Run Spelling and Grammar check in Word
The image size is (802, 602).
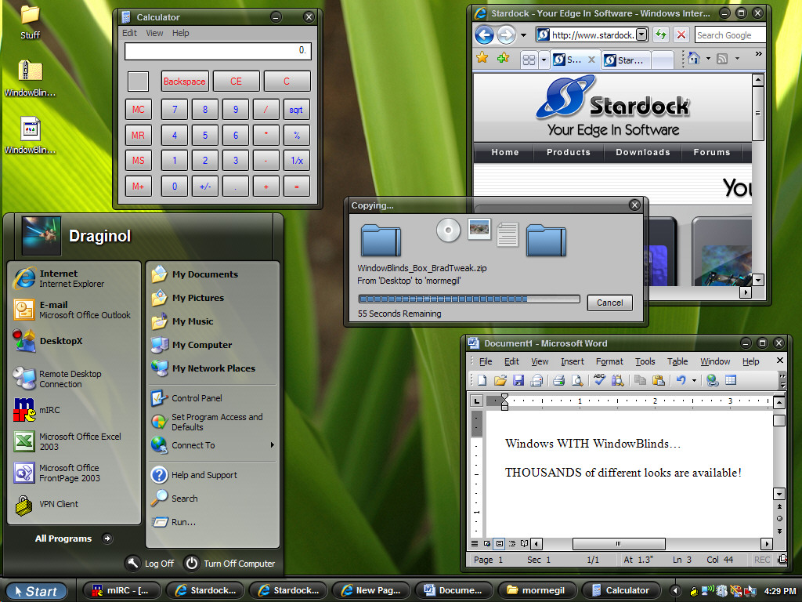click(599, 381)
